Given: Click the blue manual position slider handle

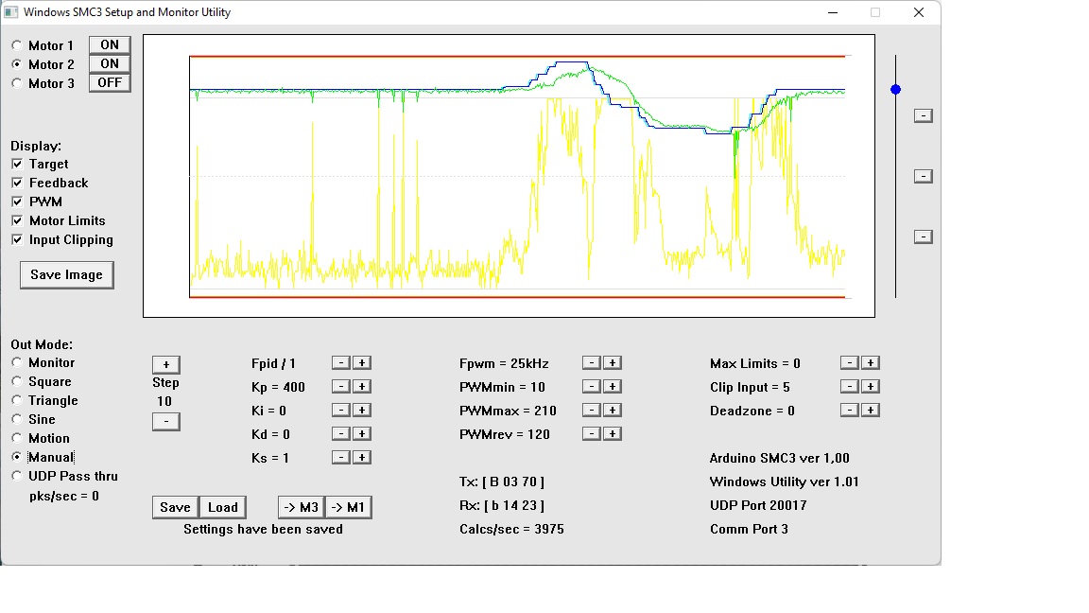Looking at the screenshot, I should coord(895,90).
